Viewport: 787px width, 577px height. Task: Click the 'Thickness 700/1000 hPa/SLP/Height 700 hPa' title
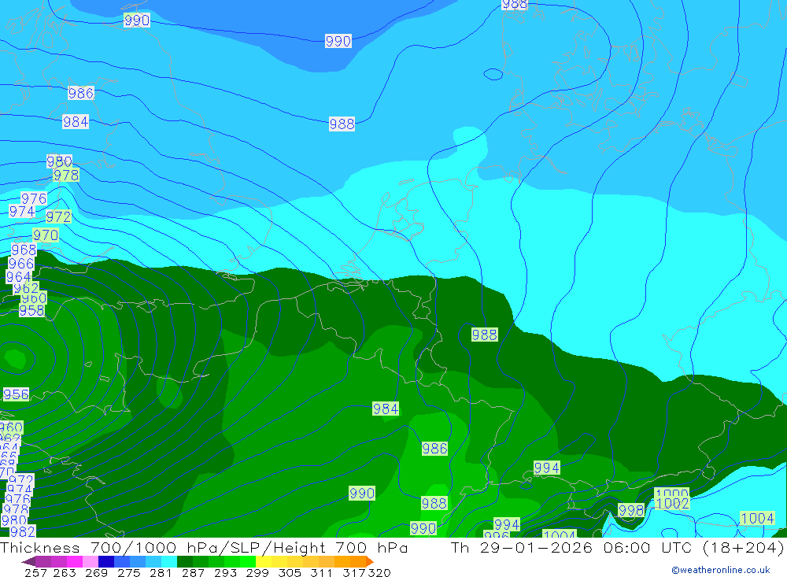(204, 547)
